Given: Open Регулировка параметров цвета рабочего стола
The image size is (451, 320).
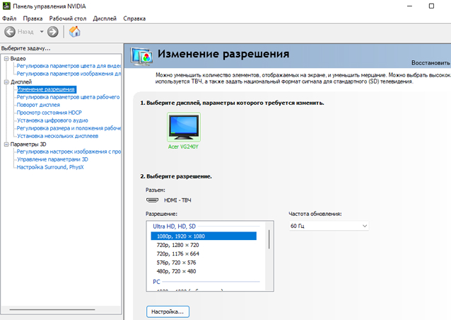Looking at the screenshot, I should [68, 97].
